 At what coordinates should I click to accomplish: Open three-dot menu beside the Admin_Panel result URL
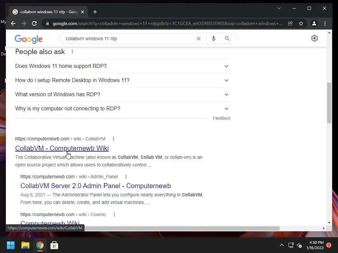pos(126,177)
